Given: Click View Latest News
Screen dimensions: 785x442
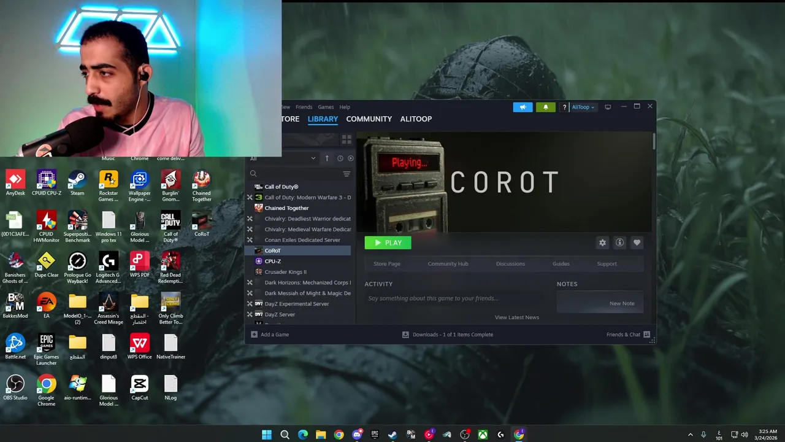Looking at the screenshot, I should (x=516, y=317).
